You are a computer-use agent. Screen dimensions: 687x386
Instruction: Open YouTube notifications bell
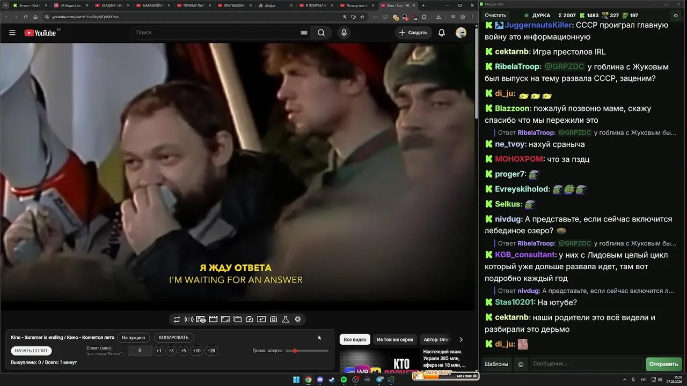(442, 33)
